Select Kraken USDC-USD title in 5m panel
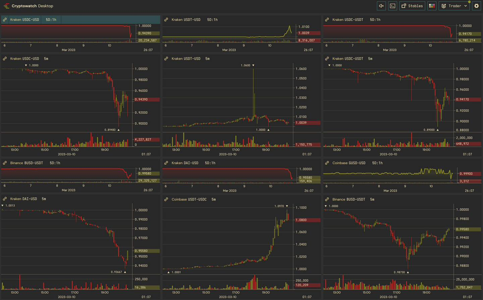 [24, 59]
